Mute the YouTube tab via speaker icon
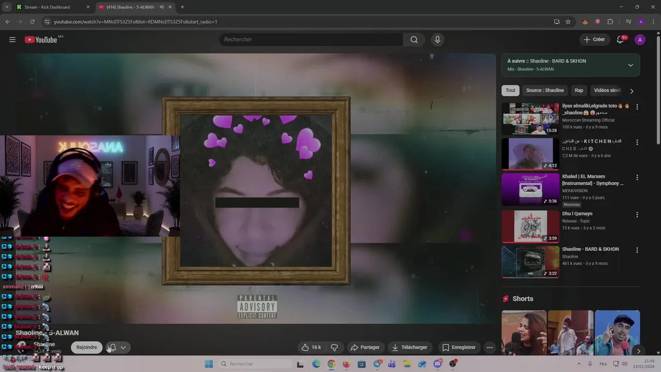The image size is (661, 372). [162, 7]
